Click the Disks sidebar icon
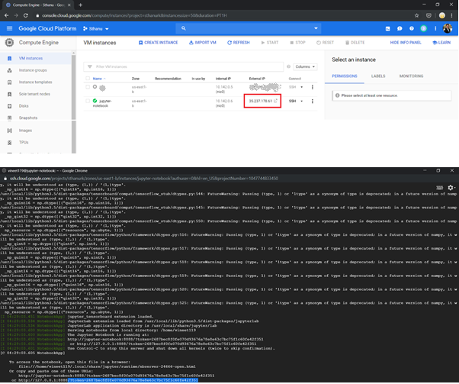The image size is (459, 384). 9,106
